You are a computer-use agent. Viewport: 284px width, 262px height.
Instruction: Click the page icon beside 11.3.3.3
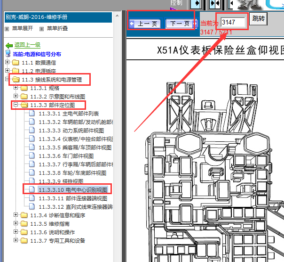[x=32, y=130]
